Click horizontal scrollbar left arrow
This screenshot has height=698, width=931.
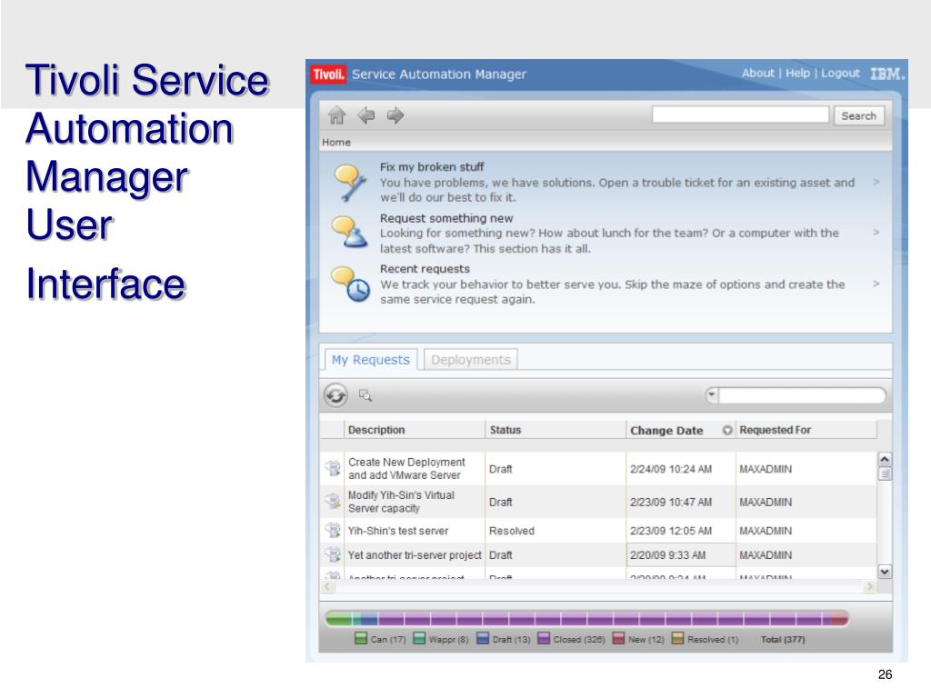tap(327, 586)
